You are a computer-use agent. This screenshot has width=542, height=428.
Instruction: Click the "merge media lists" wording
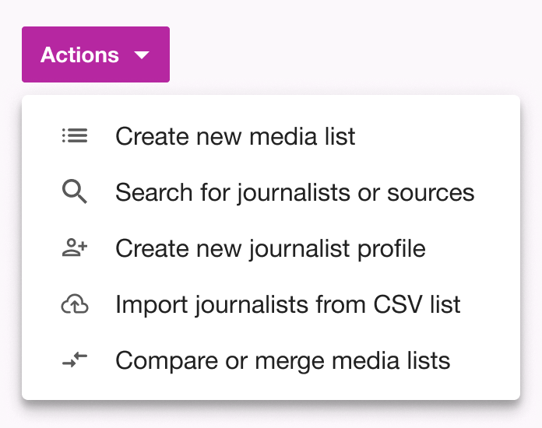tap(353, 361)
